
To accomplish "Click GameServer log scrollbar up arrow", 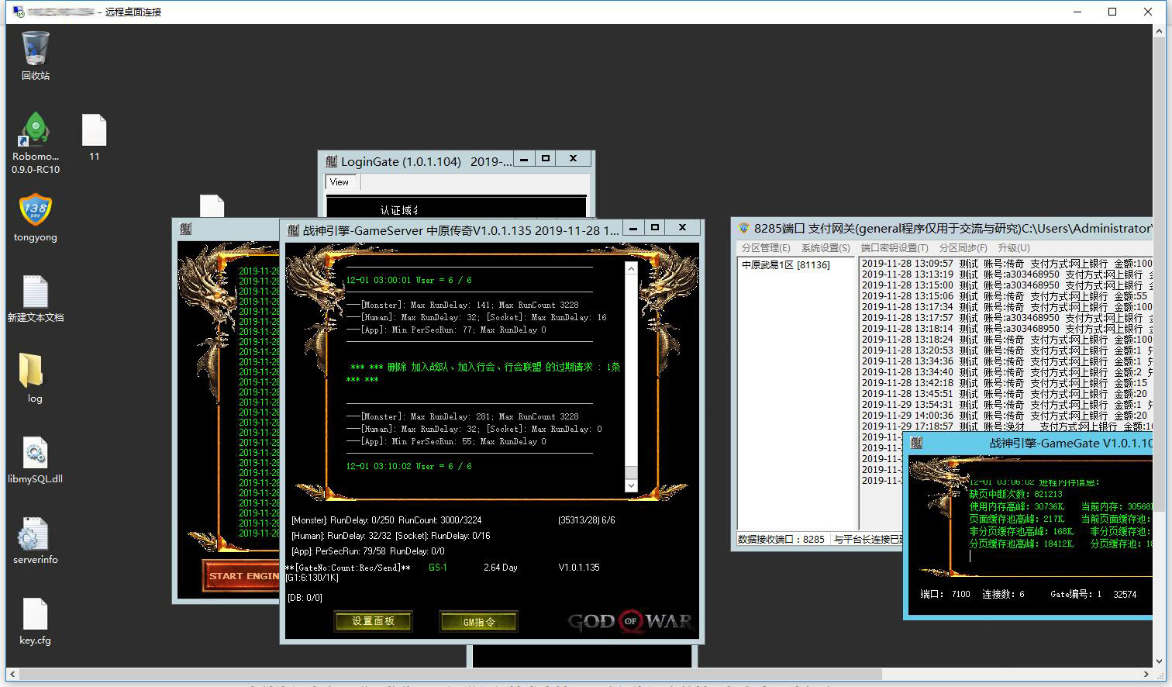I will (631, 268).
